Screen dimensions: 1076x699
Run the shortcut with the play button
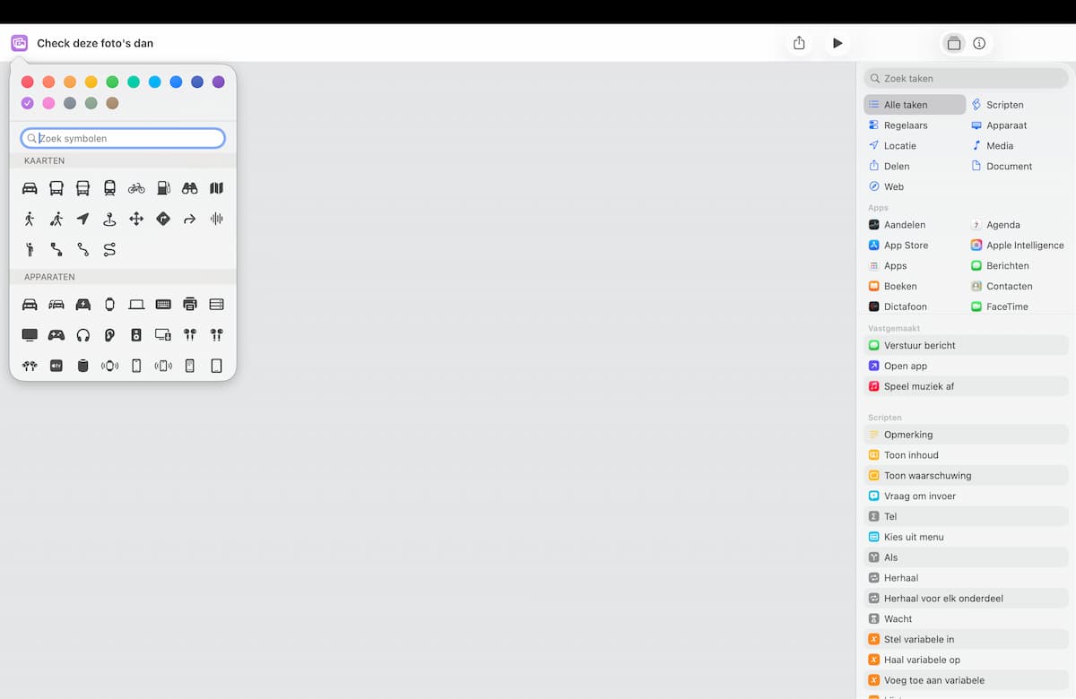coord(837,43)
